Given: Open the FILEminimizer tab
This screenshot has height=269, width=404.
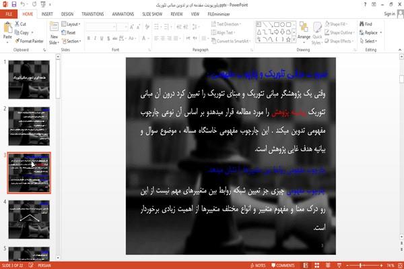Looking at the screenshot, I should tap(218, 14).
